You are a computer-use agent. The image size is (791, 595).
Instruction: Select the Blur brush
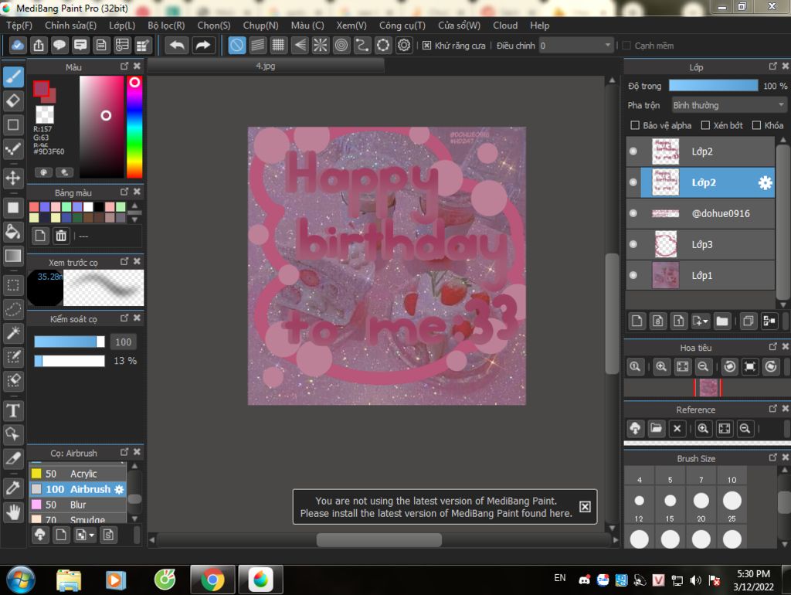tap(78, 505)
